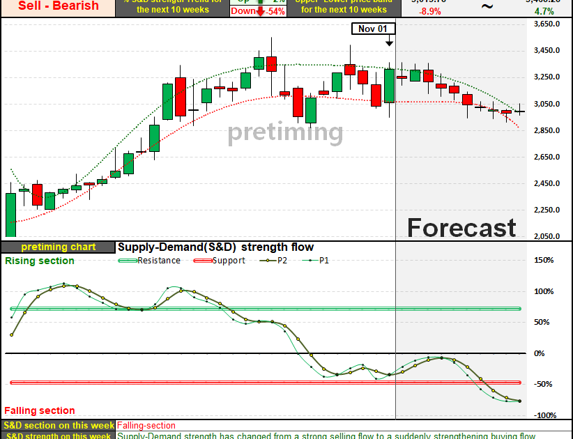Click the '-8.9%' lower band value

[x=429, y=12]
